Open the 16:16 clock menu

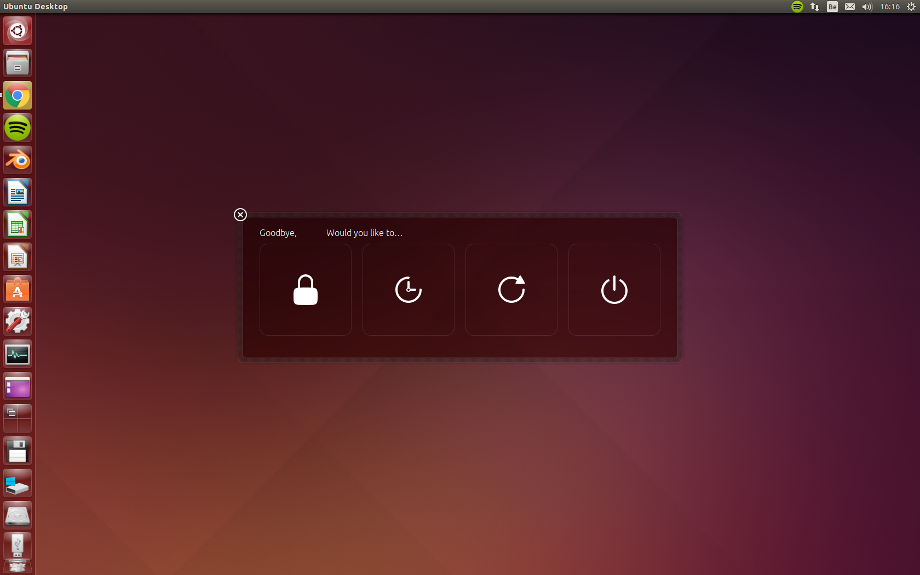[890, 7]
